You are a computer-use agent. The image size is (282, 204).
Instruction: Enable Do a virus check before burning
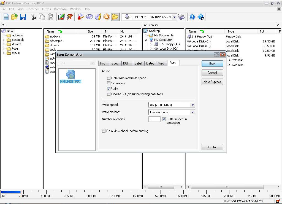[x=104, y=131]
